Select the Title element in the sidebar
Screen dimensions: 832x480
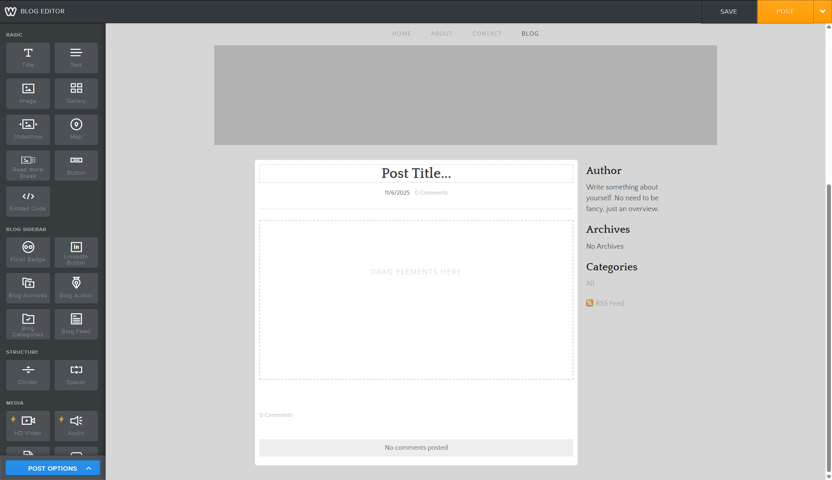(28, 58)
